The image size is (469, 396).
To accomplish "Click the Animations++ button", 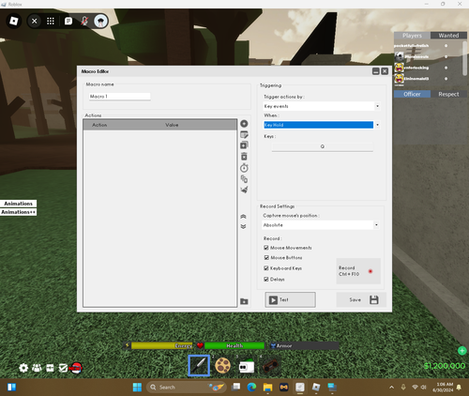I will pyautogui.click(x=18, y=212).
